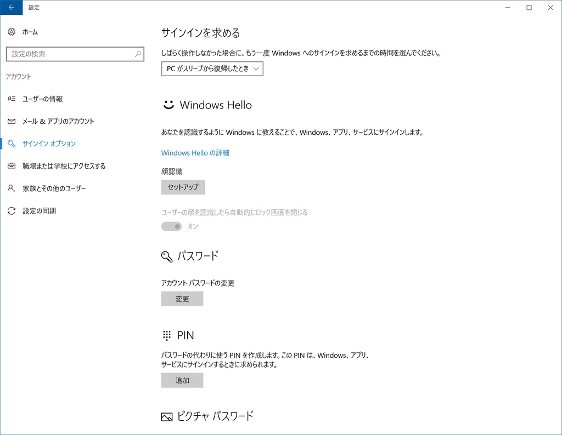Select ユーザーの情報 in sidebar

coord(43,99)
